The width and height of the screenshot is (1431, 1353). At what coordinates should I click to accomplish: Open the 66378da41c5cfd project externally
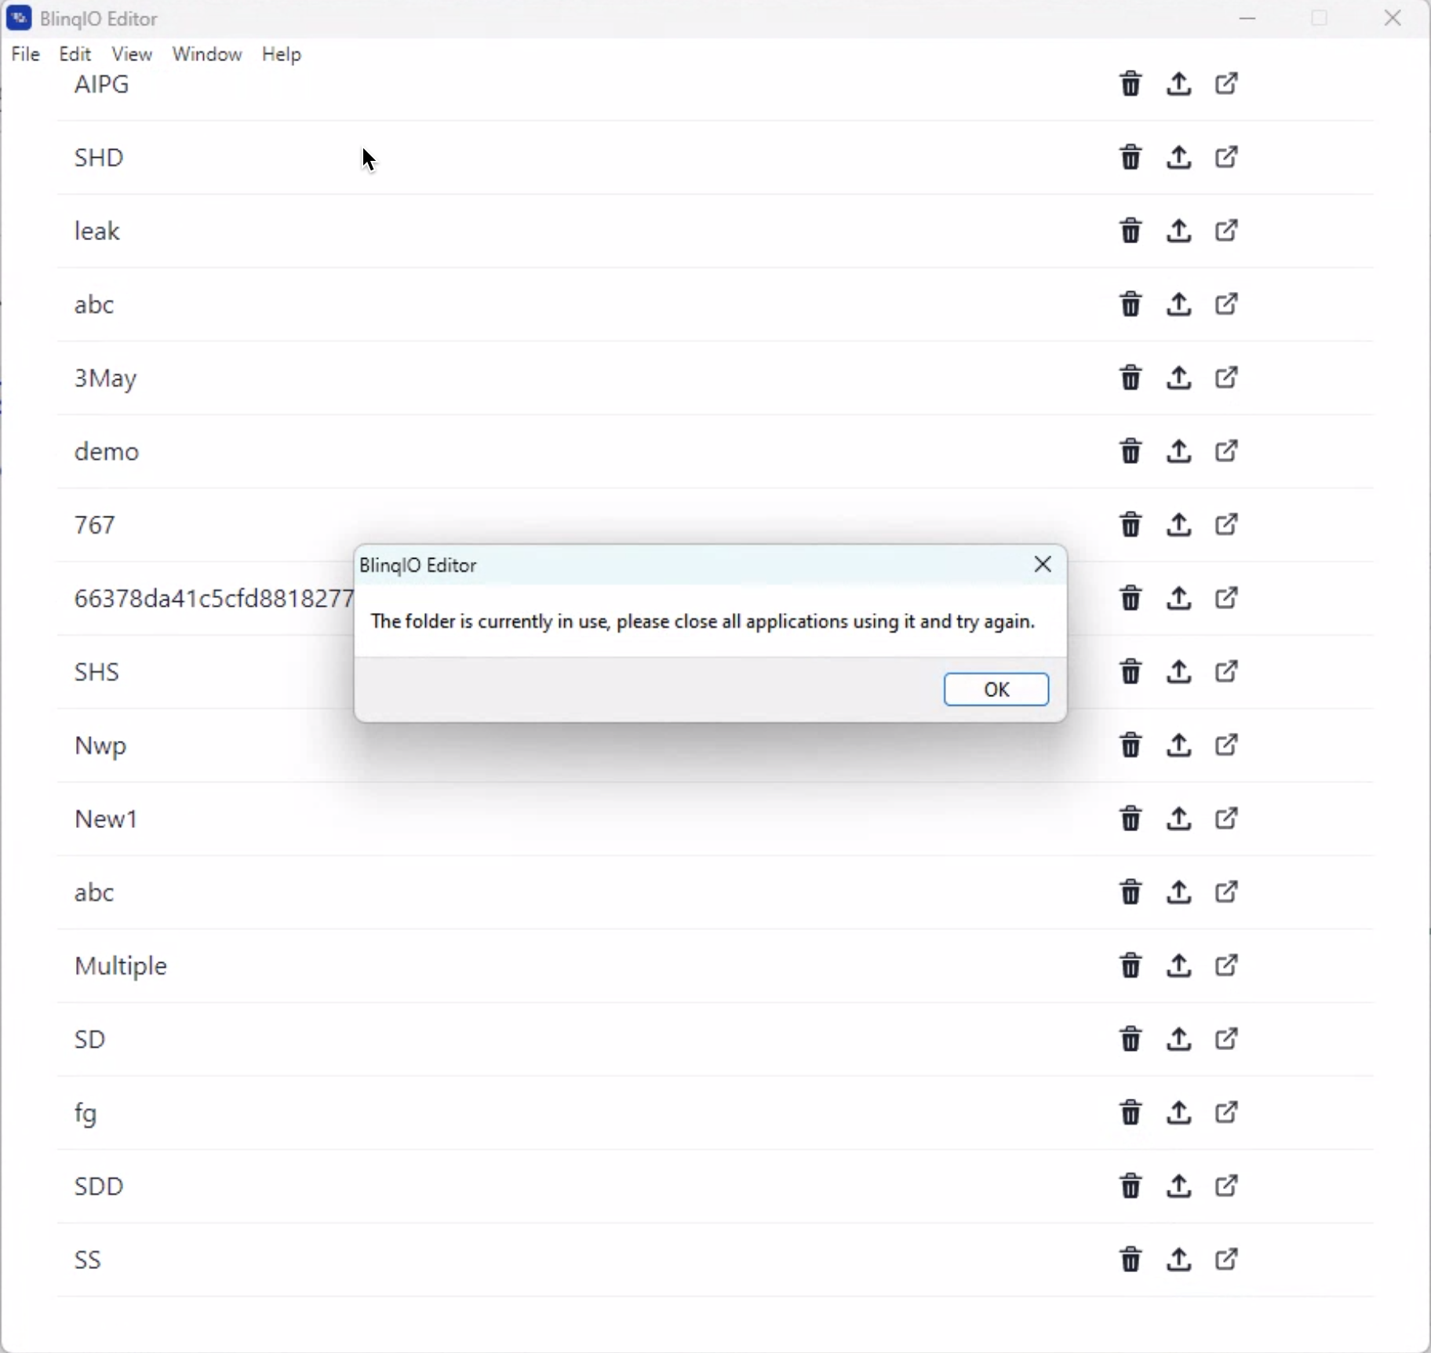[1227, 598]
